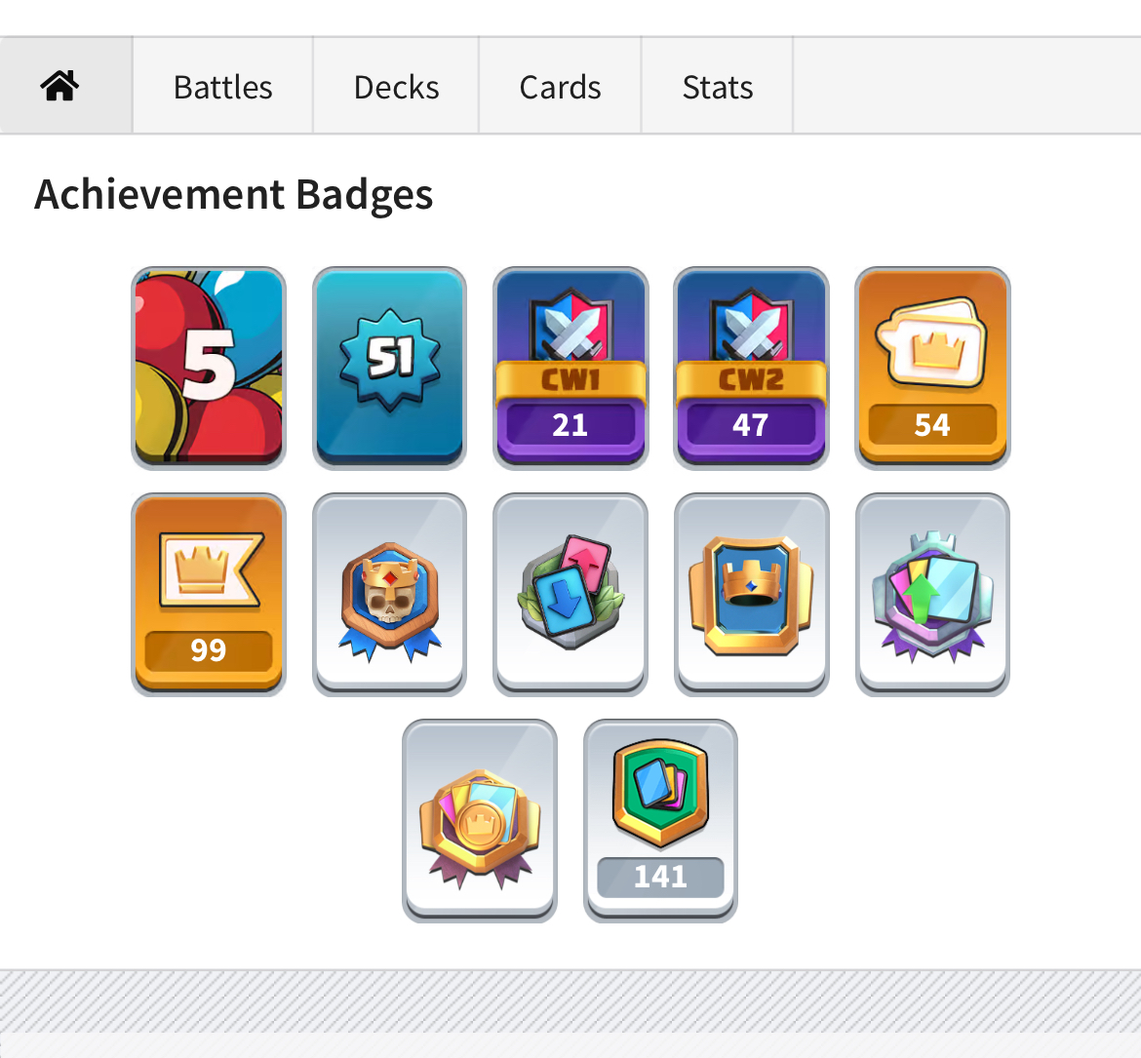Click the level 51 star badge
The height and width of the screenshot is (1058, 1141).
click(x=389, y=369)
